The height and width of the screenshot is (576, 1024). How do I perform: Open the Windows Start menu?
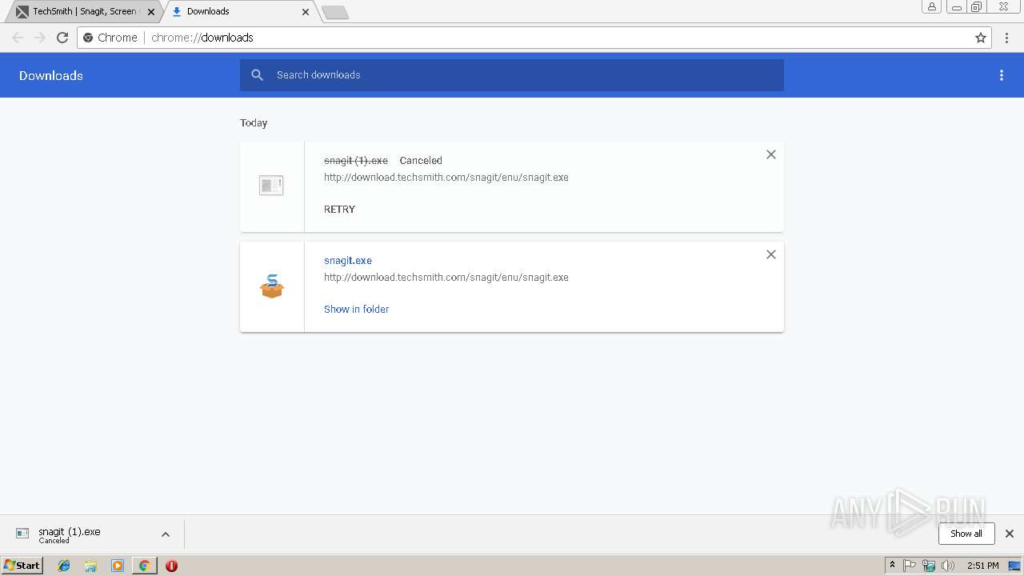(22, 566)
